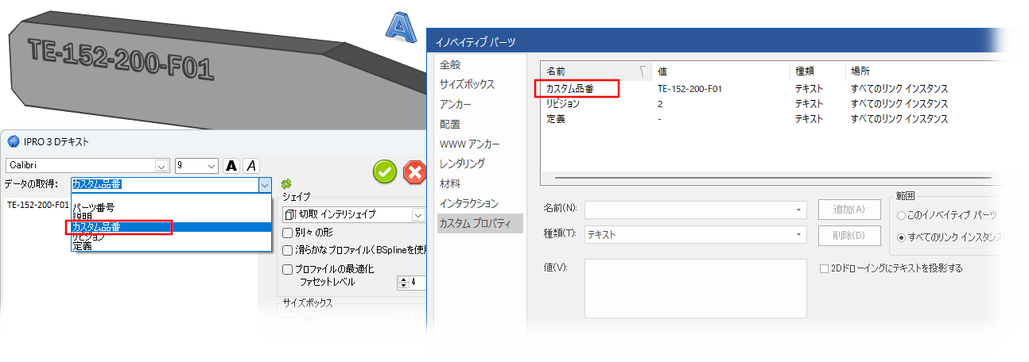
Task: Sort by the 場所 column header
Action: click(x=922, y=71)
